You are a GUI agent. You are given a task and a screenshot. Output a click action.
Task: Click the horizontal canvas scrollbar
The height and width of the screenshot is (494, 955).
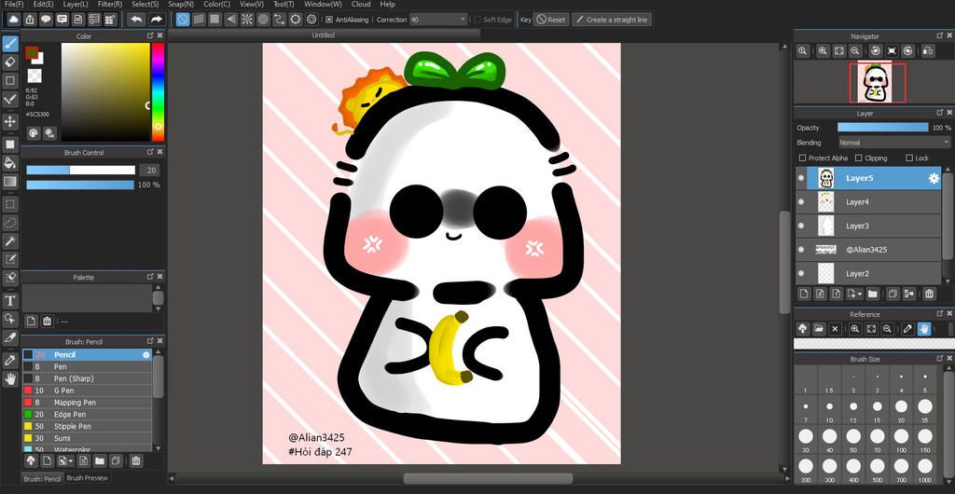tap(488, 479)
